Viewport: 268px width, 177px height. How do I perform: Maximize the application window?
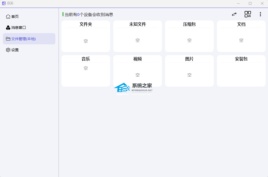tap(250, 3)
